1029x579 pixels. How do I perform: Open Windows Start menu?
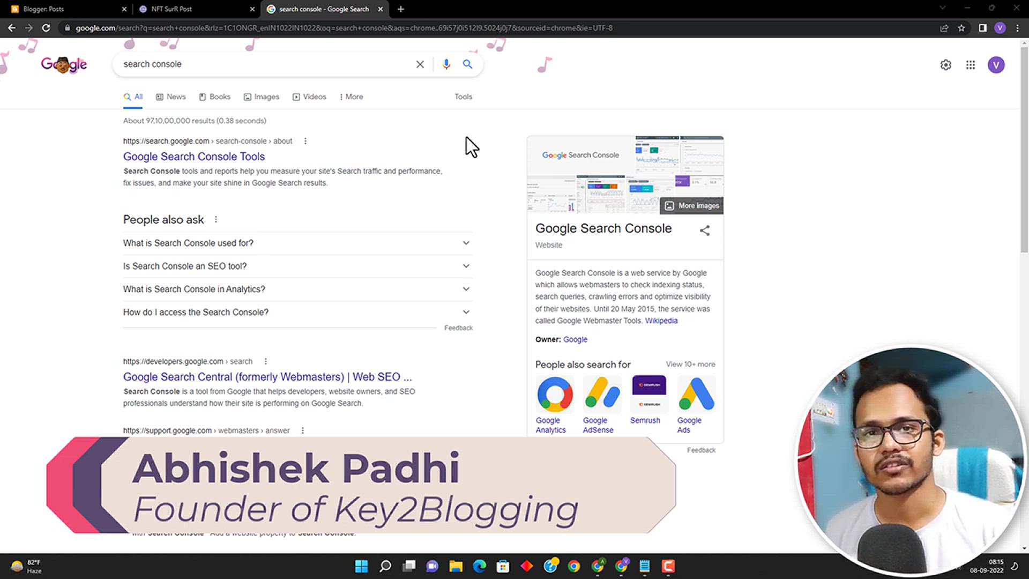click(x=361, y=566)
